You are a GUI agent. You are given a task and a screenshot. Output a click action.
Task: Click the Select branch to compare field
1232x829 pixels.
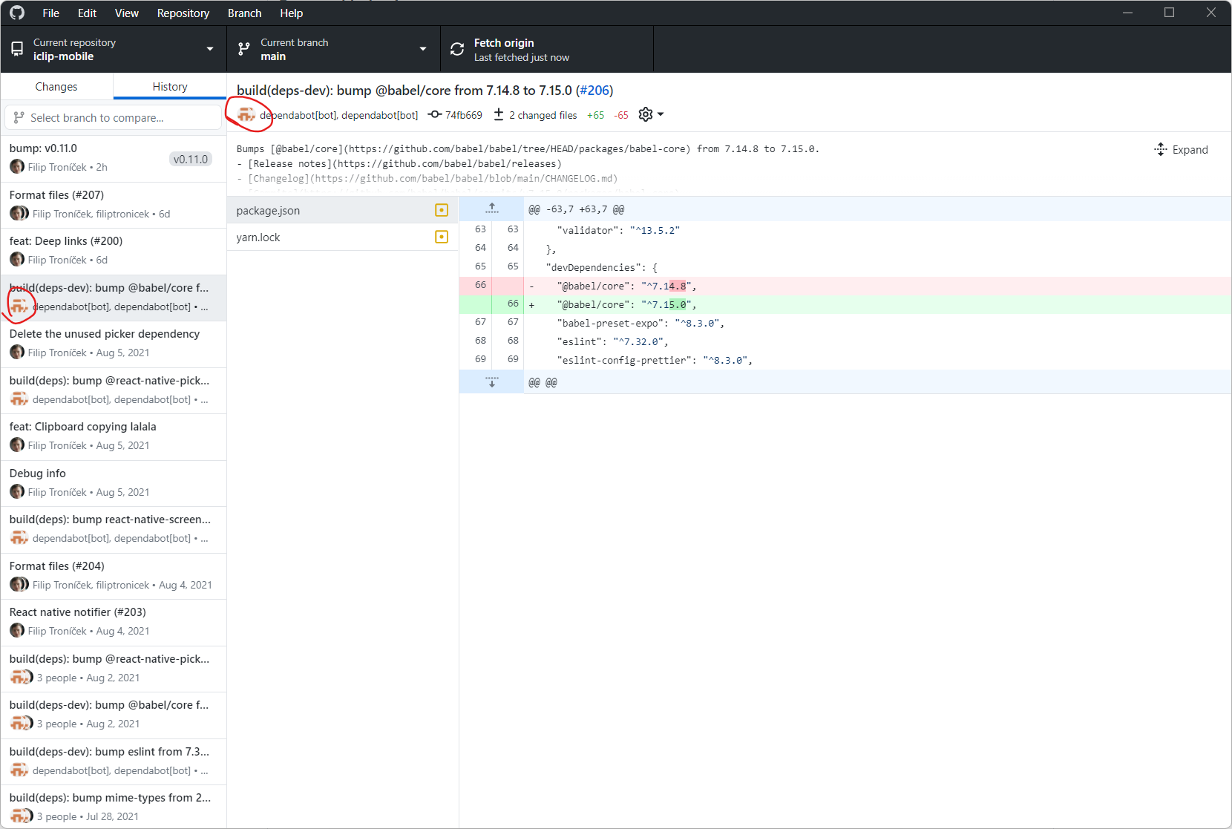click(x=114, y=117)
